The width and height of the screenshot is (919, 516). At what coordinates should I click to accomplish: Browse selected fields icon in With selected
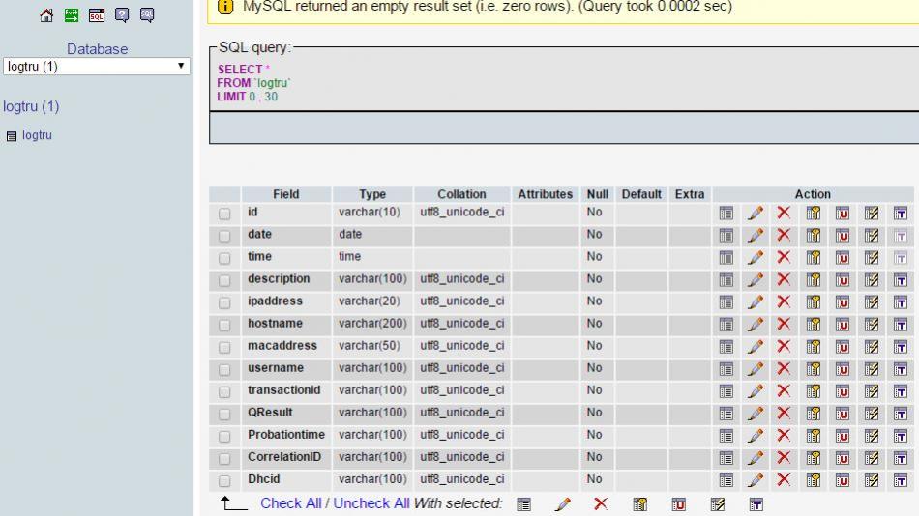tap(523, 504)
